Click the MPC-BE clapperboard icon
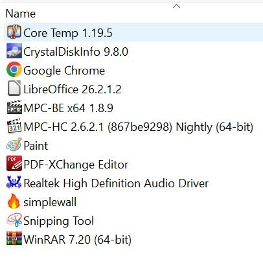This screenshot has height=267, width=263. [14, 107]
